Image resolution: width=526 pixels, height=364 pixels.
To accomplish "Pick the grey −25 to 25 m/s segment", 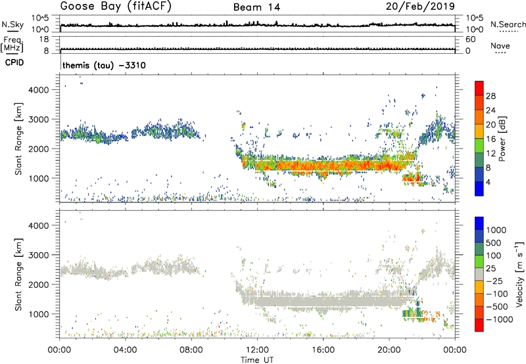I will pos(479,274).
